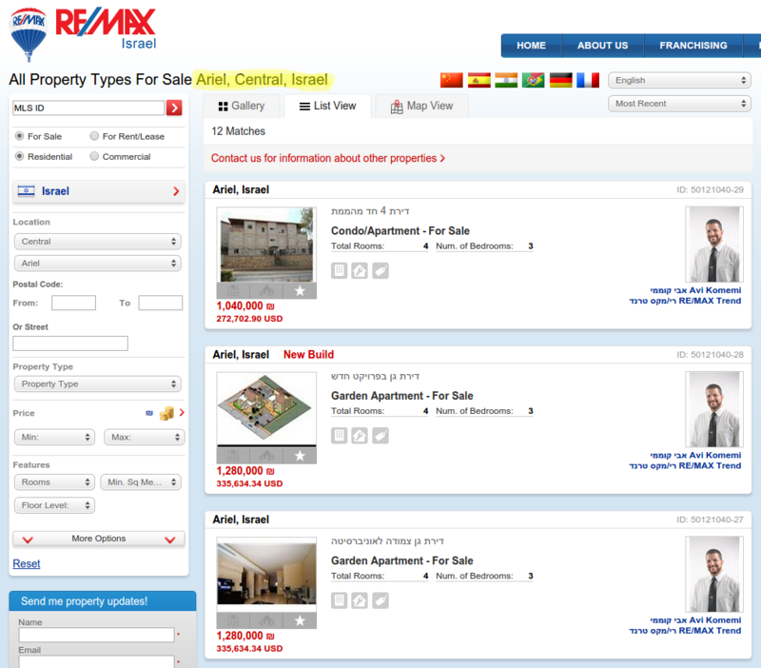Mark the first Ariel listing as favorite with the star
The width and height of the screenshot is (761, 668).
pos(300,291)
